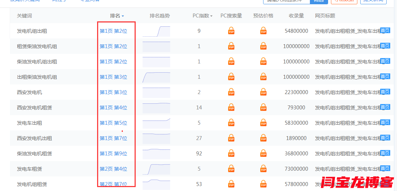The height and width of the screenshot is (191, 397).
Task: Click the PC搜索量 VIP lock for 发电车出租
Action: coord(231,123)
